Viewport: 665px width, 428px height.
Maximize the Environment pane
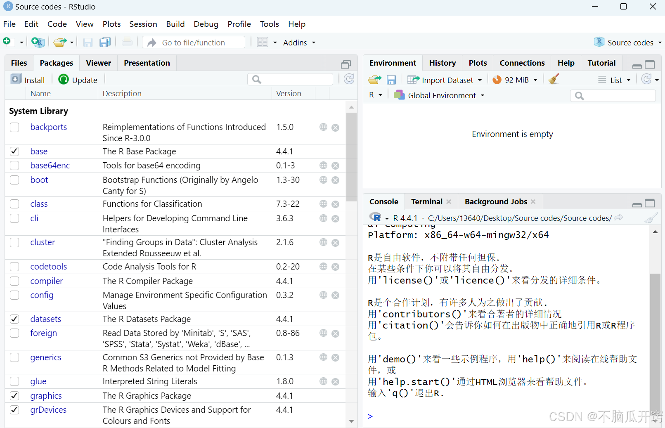(x=650, y=64)
